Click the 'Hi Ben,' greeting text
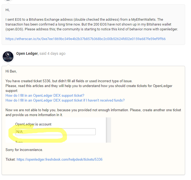This screenshot has height=180, width=191. pos(11,71)
